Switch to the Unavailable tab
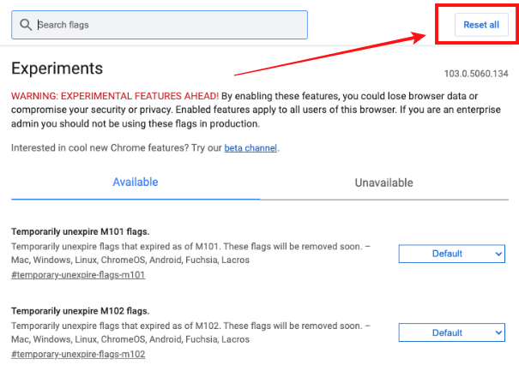Screen dimensions: 519x371 [x=384, y=183]
